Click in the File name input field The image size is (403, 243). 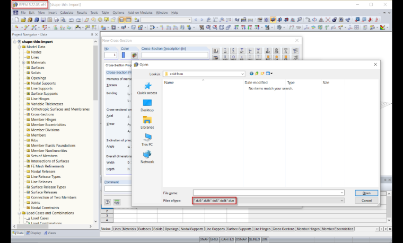click(x=266, y=193)
